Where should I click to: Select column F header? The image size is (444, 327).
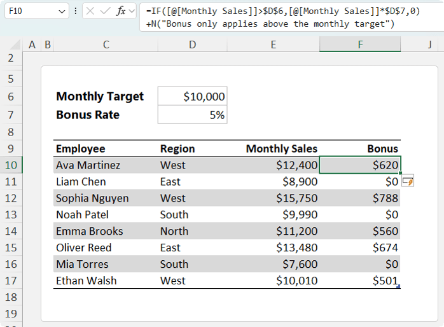point(360,45)
